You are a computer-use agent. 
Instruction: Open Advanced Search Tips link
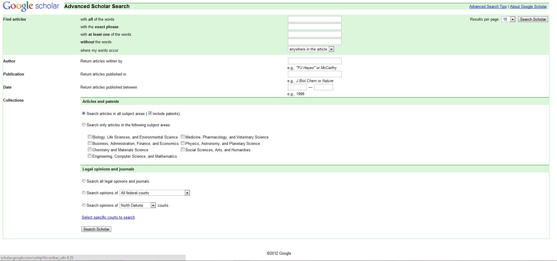488,6
